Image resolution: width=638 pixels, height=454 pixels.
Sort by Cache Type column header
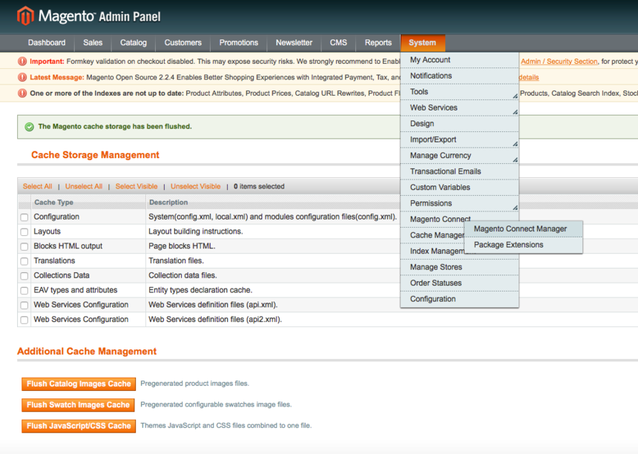(53, 203)
